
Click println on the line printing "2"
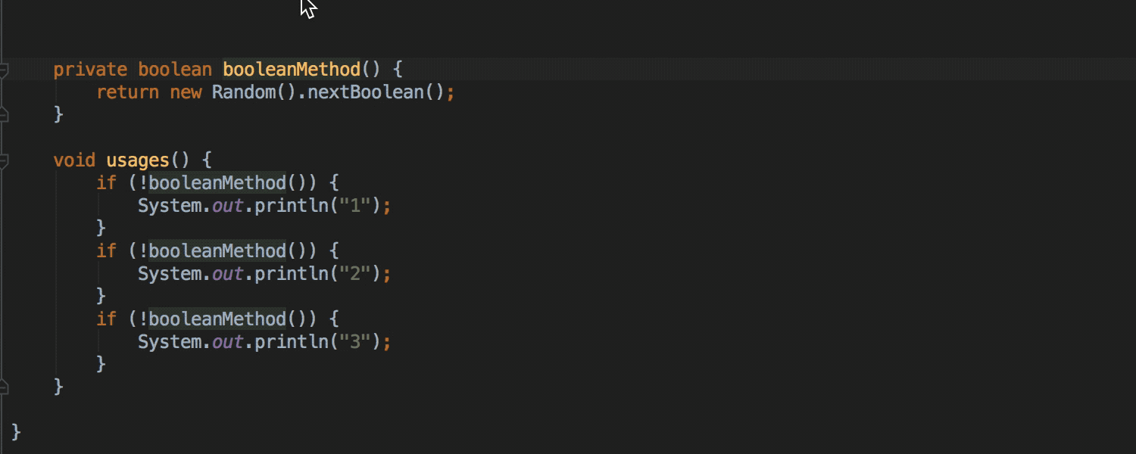291,274
